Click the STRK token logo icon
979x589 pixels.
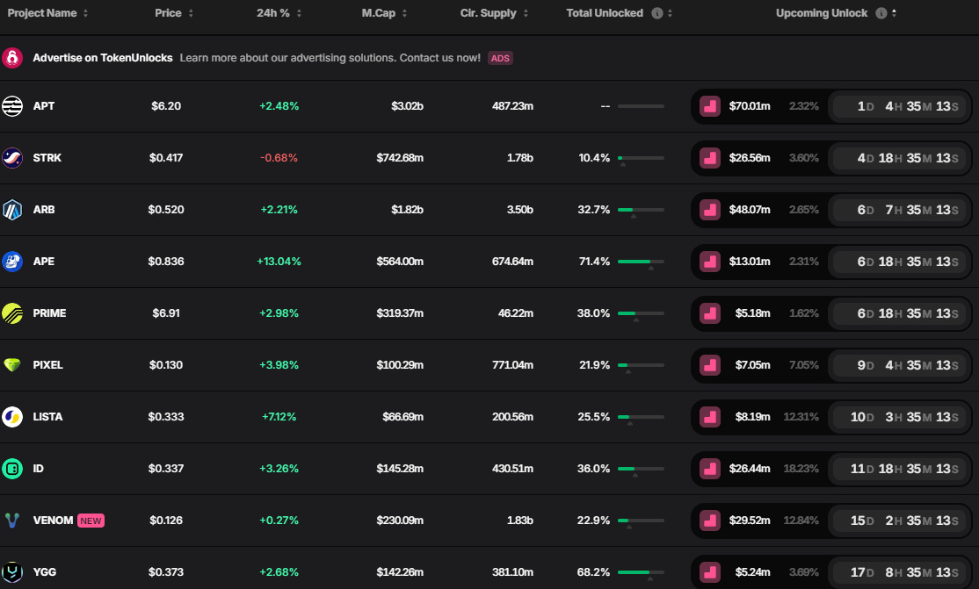[x=11, y=158]
